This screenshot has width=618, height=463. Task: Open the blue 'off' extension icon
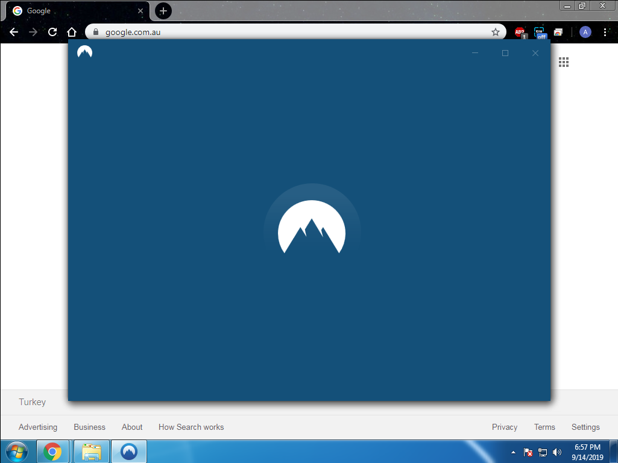pyautogui.click(x=540, y=33)
